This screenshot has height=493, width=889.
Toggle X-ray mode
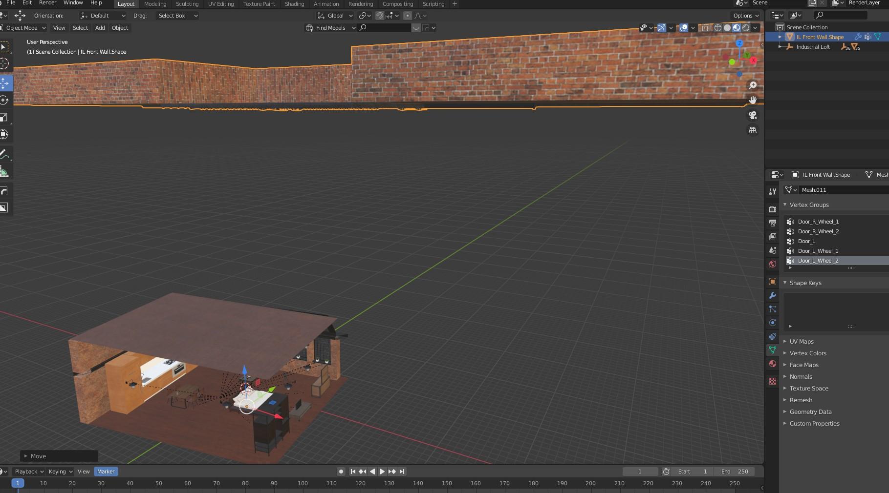(x=705, y=28)
